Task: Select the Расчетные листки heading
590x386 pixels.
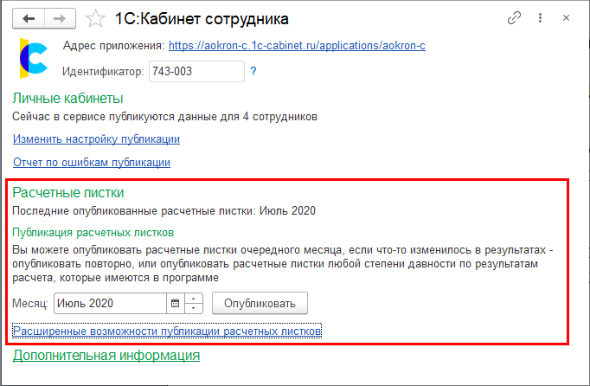Action: point(68,192)
